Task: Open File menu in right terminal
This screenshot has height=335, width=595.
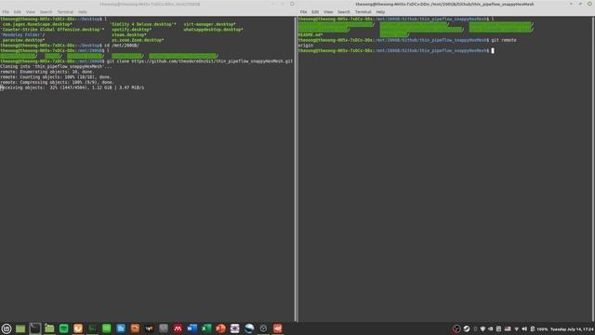Action: [303, 12]
